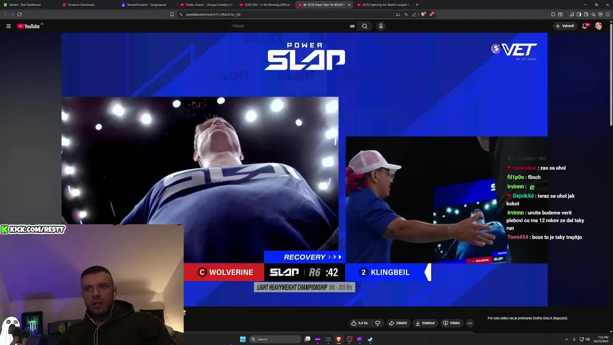Click the tray microphone icon
The height and width of the screenshot is (345, 613).
[574, 339]
